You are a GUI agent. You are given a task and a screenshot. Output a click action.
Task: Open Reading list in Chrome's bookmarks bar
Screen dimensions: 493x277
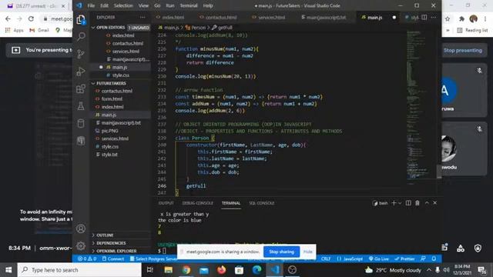(472, 30)
